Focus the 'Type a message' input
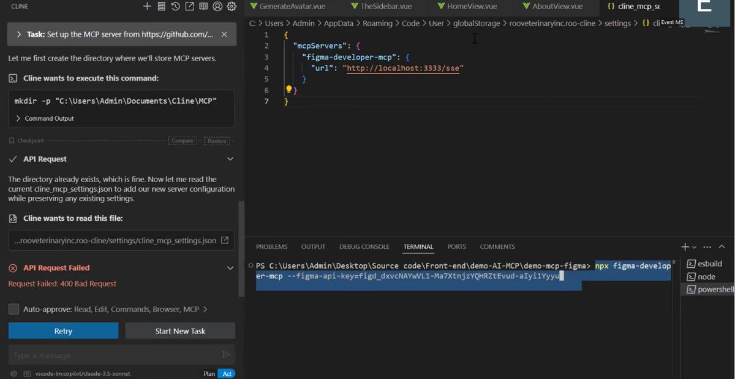This screenshot has height=385, width=735. [113, 355]
